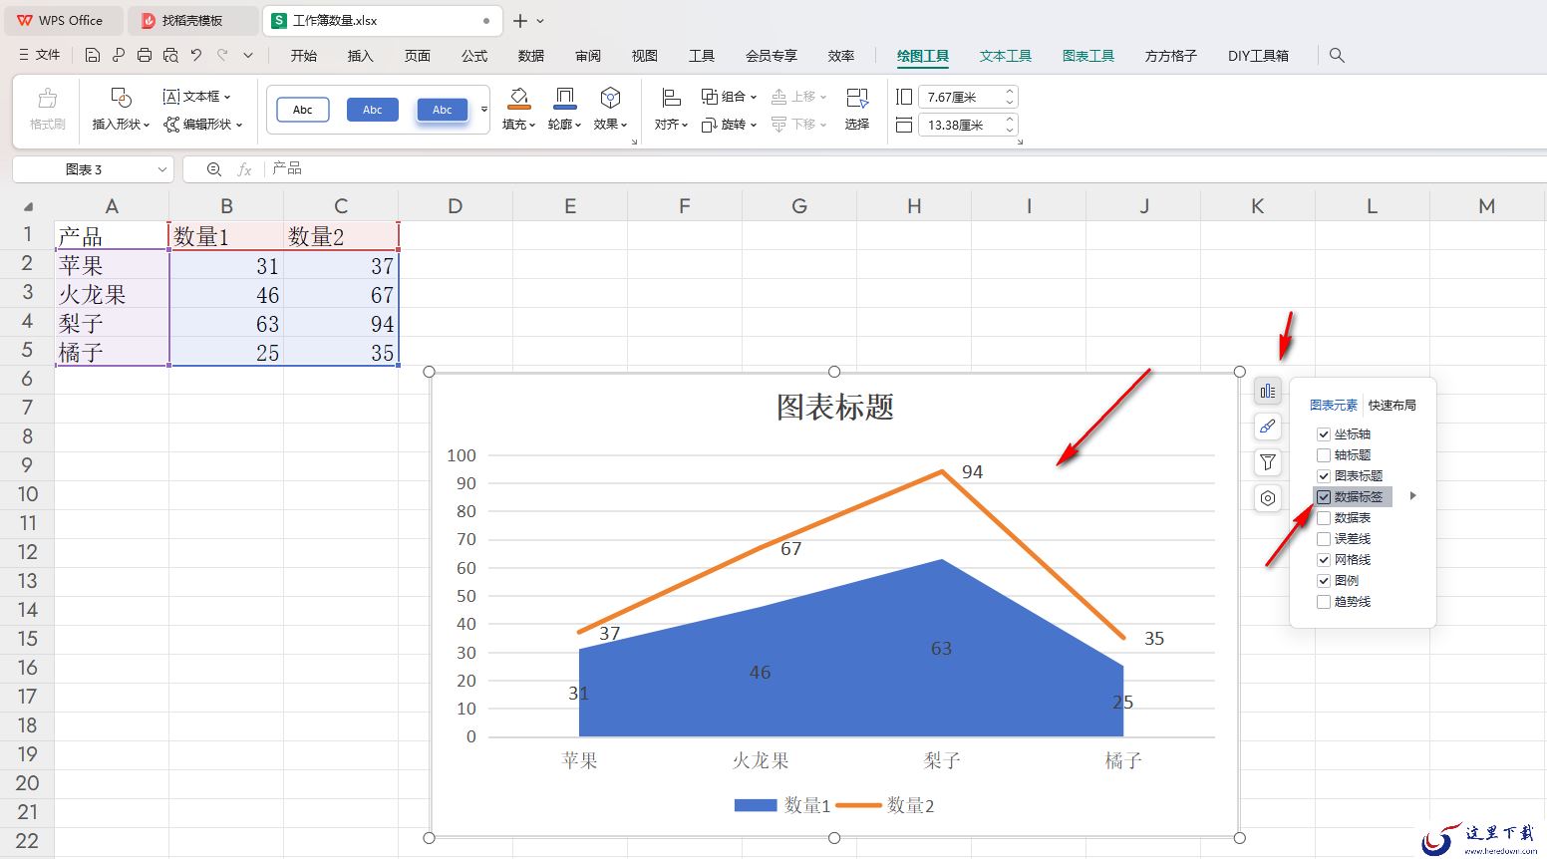The image size is (1547, 859).
Task: Click the Bring Forward (上移) icon
Action: [x=779, y=97]
